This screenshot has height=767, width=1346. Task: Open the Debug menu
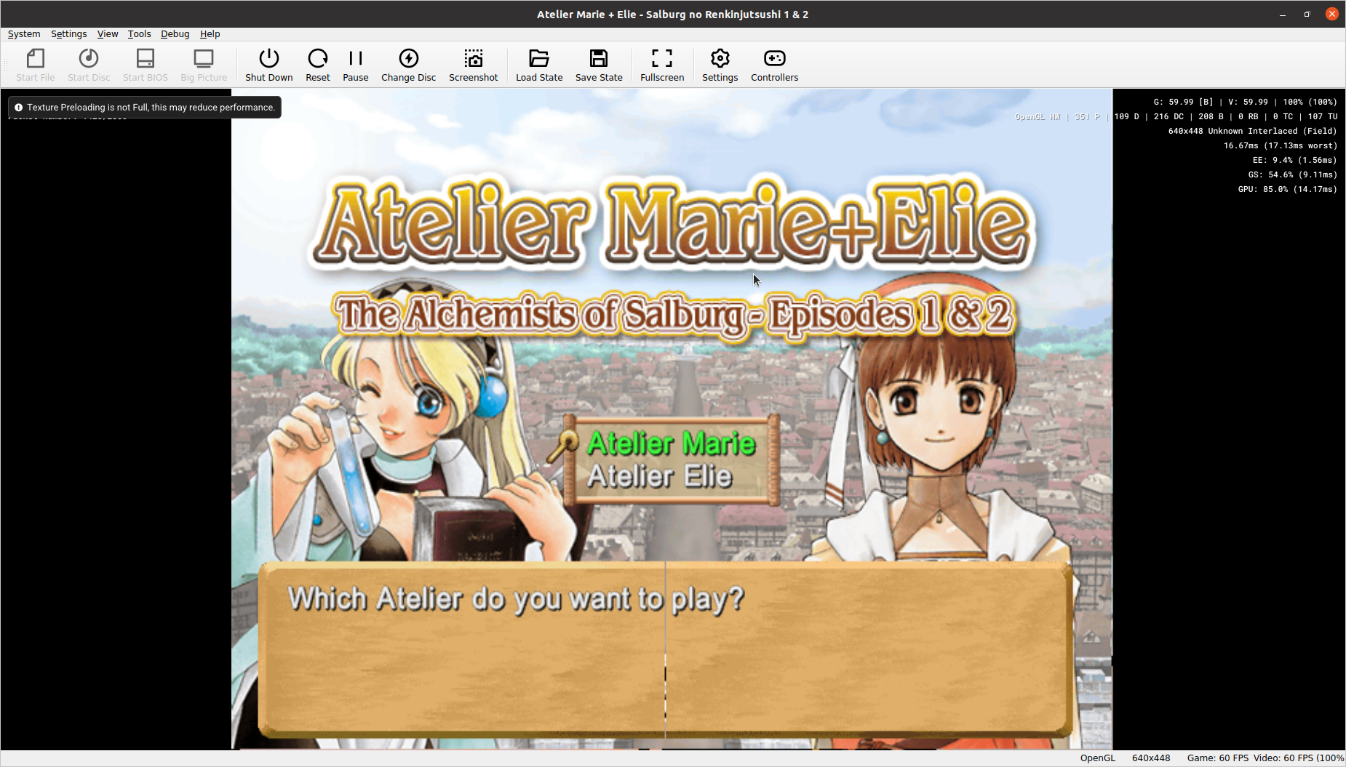click(x=175, y=33)
